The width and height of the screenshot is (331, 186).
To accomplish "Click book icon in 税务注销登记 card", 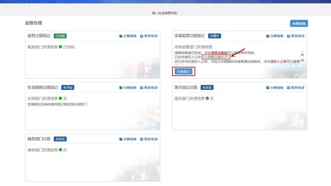I will pyautogui.click(x=120, y=36).
